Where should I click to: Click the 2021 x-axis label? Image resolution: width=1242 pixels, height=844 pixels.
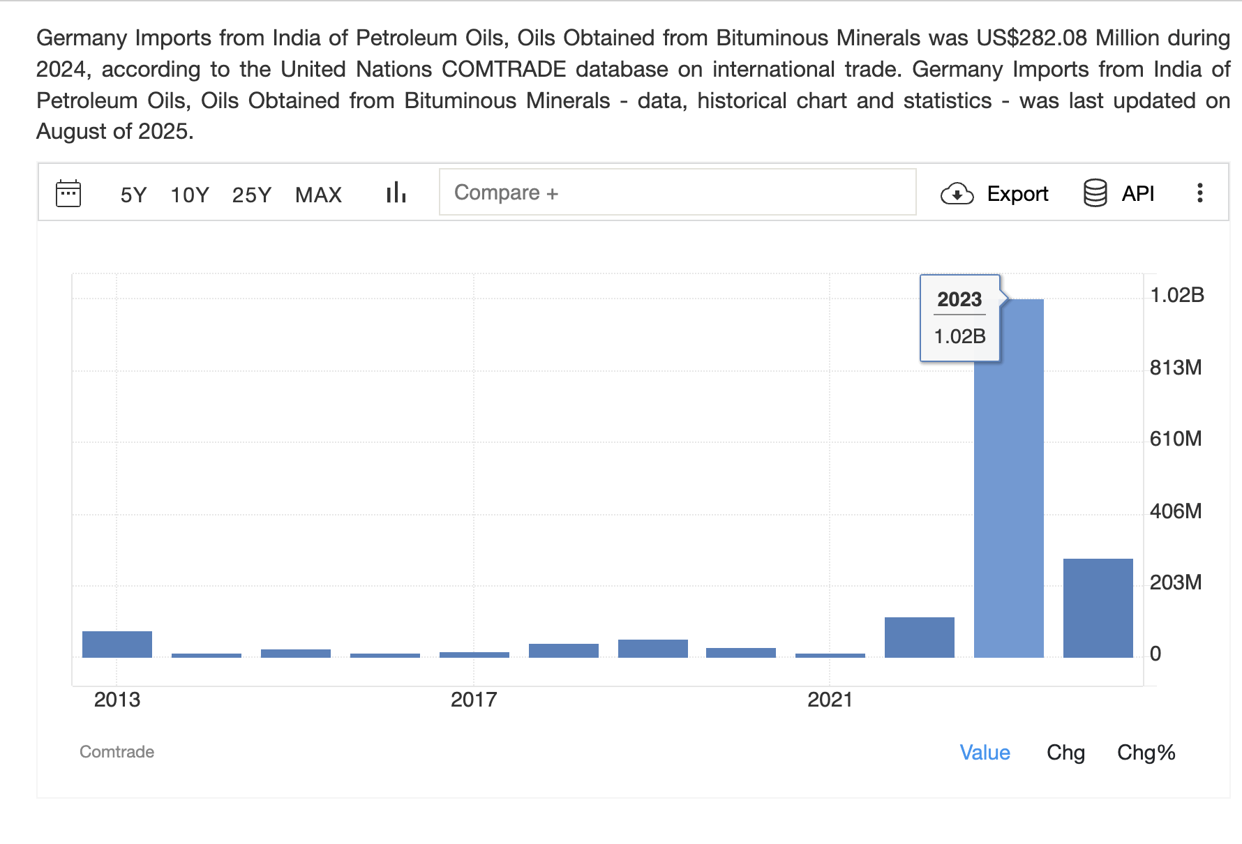tap(830, 700)
